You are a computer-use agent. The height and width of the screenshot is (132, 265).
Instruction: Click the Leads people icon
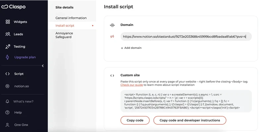point(8,34)
